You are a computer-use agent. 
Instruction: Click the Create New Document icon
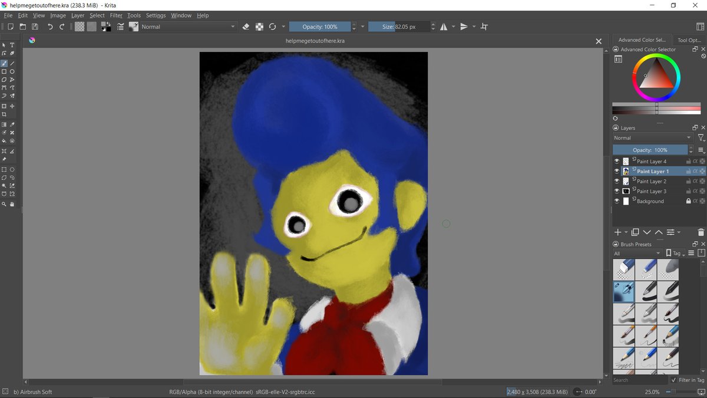click(11, 27)
